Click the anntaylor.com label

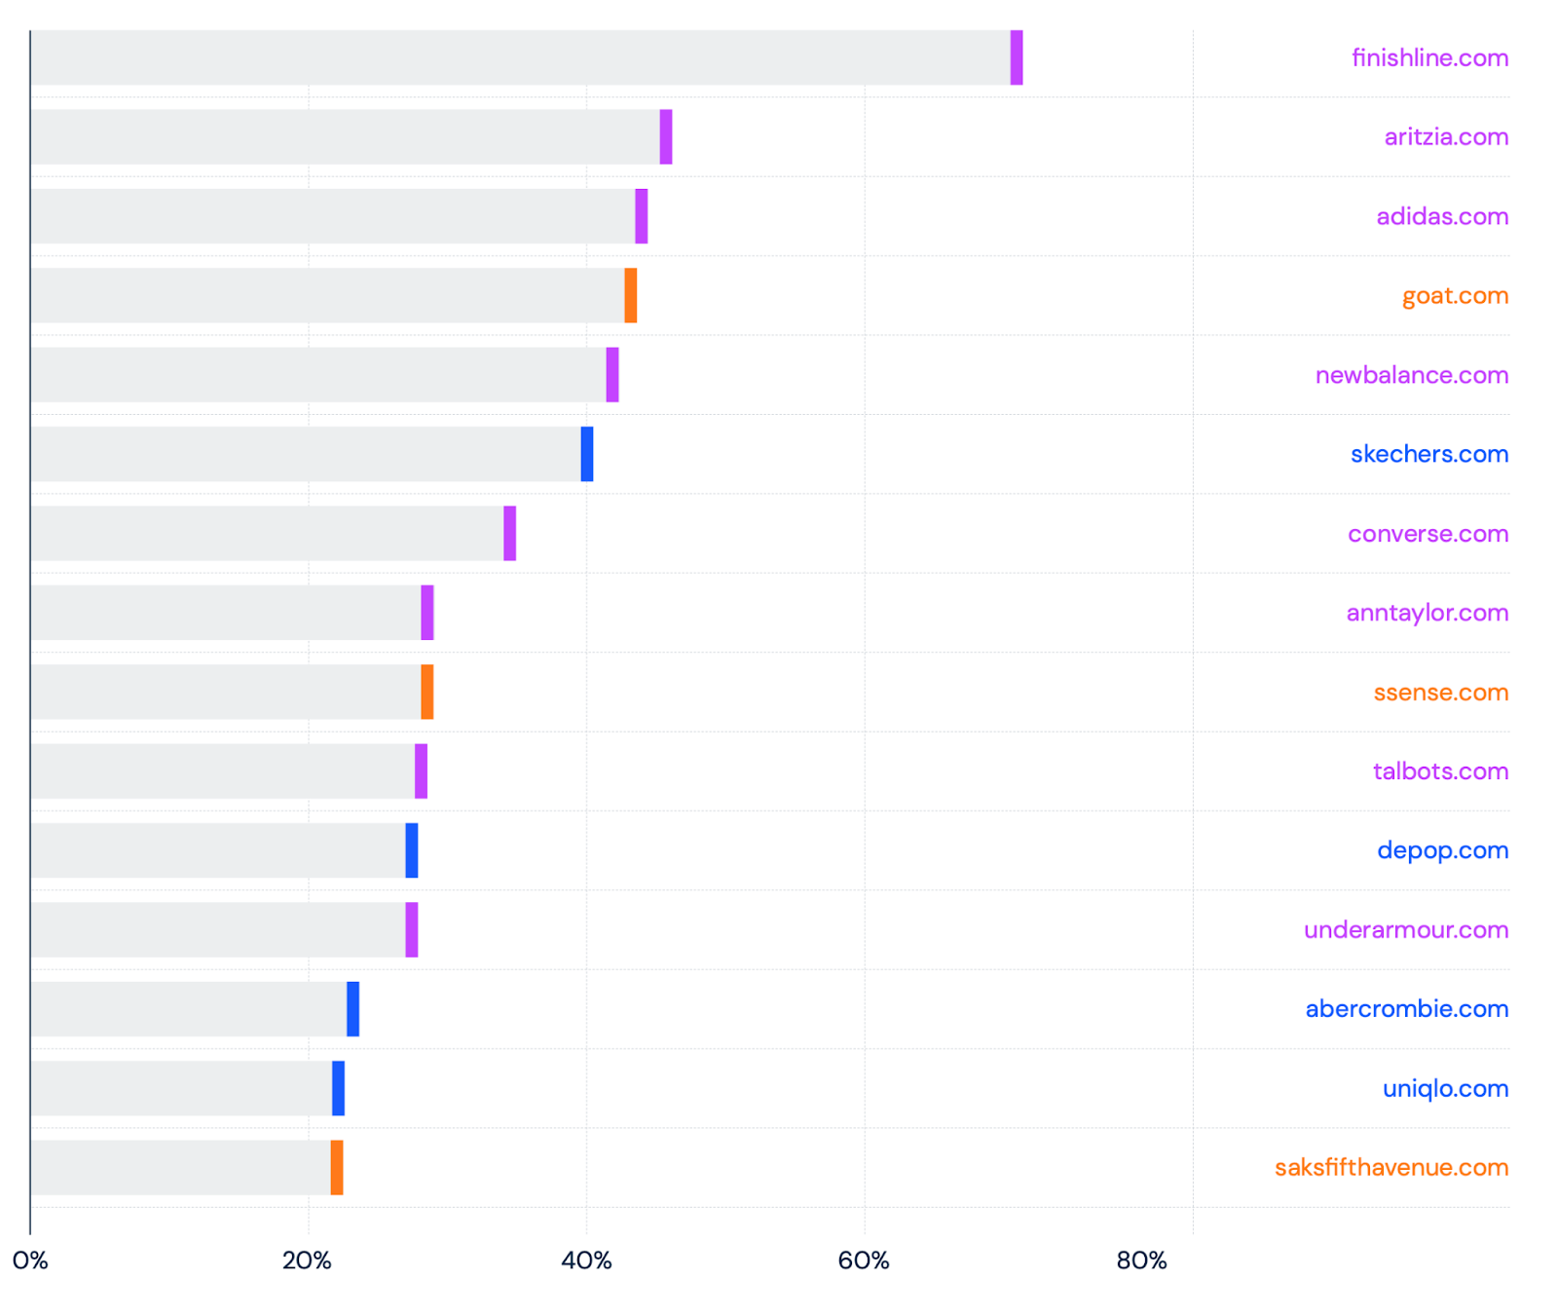1428,613
